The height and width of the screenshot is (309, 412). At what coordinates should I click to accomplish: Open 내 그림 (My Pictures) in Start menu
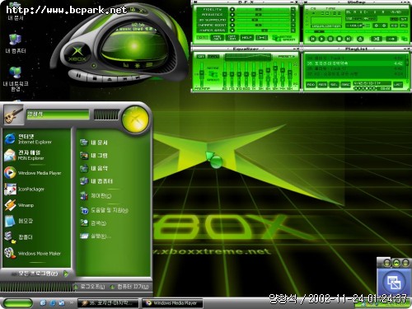click(x=94, y=156)
